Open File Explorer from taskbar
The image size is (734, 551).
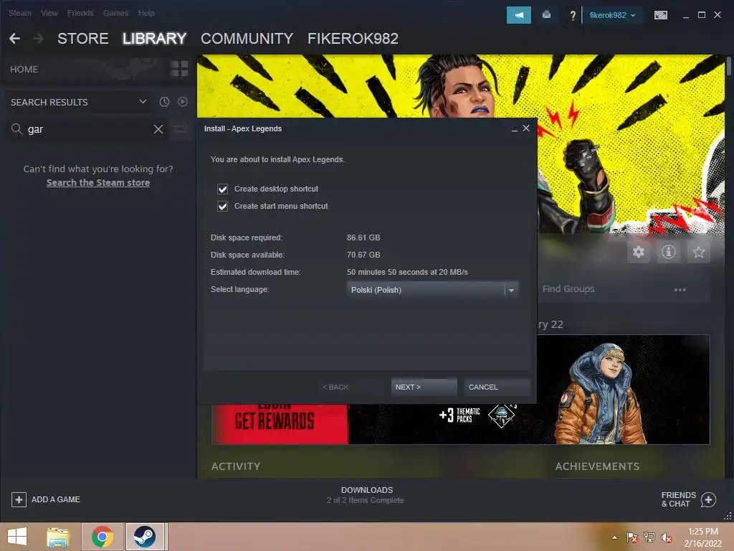coord(58,537)
